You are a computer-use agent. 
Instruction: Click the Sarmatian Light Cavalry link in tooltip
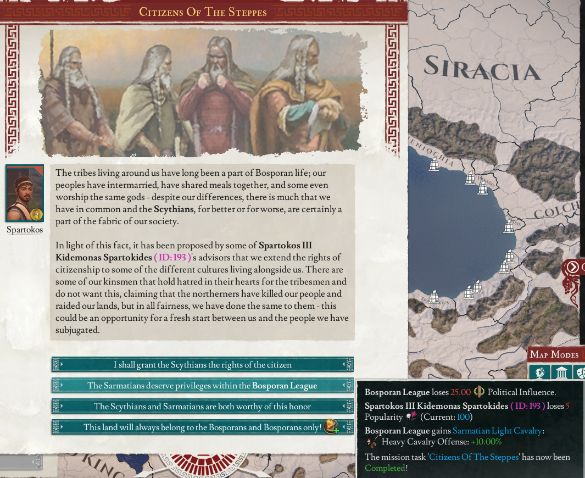tap(497, 431)
